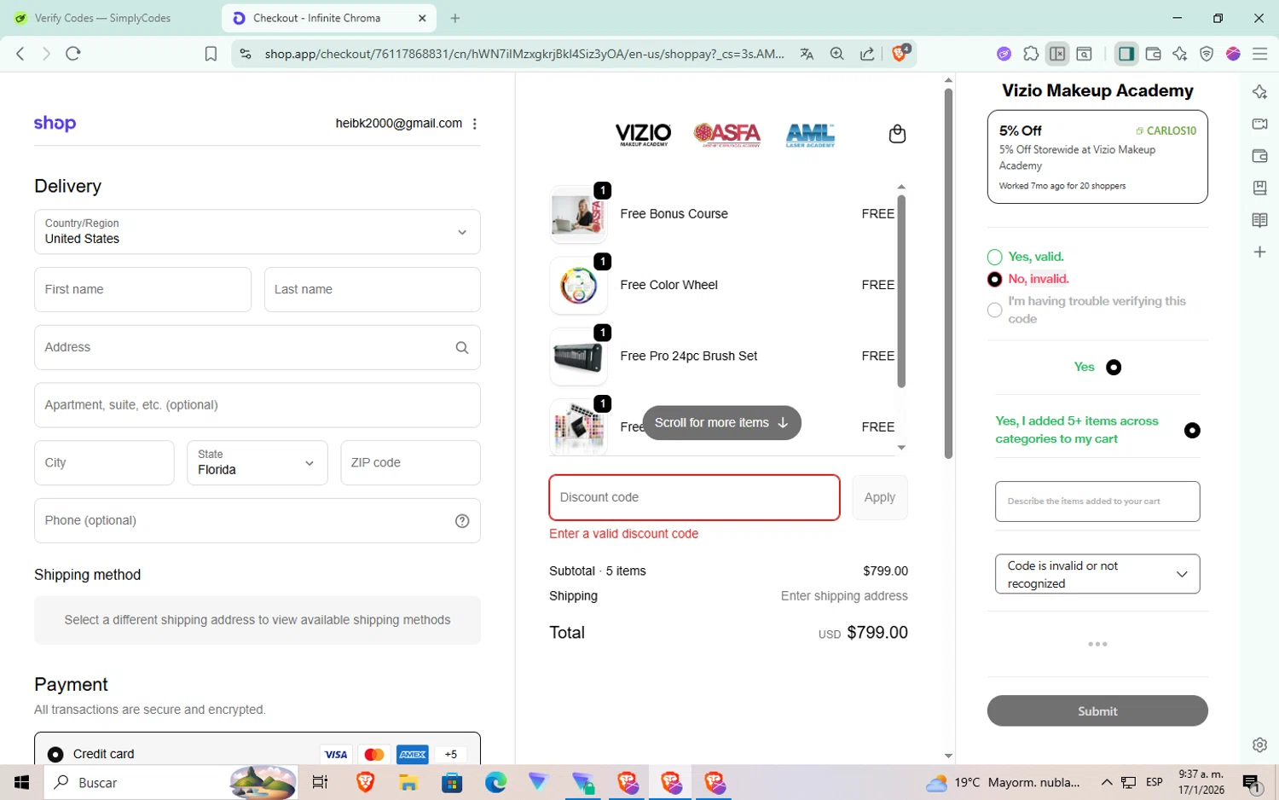This screenshot has width=1279, height=800.
Task: Open the State dropdown showing Florida
Action: 258,462
